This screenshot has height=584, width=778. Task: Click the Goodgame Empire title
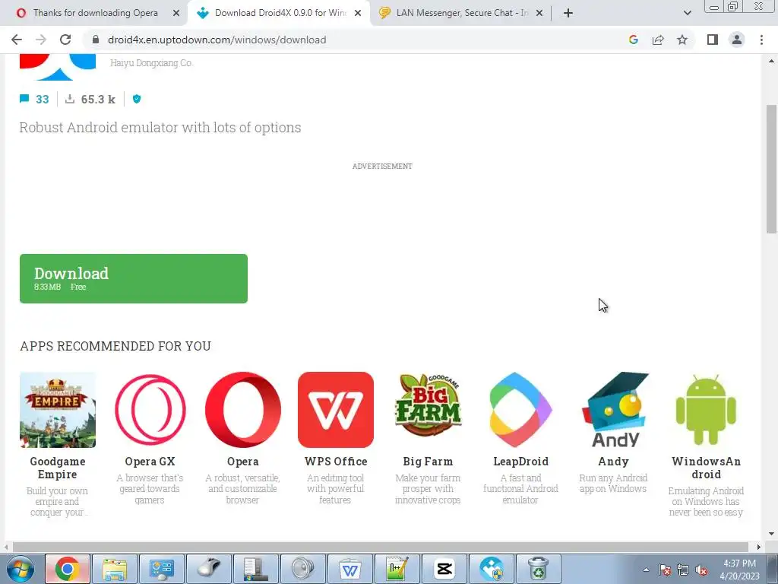[58, 468]
